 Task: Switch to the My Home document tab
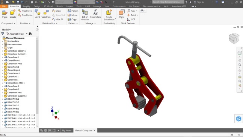[66, 131]
